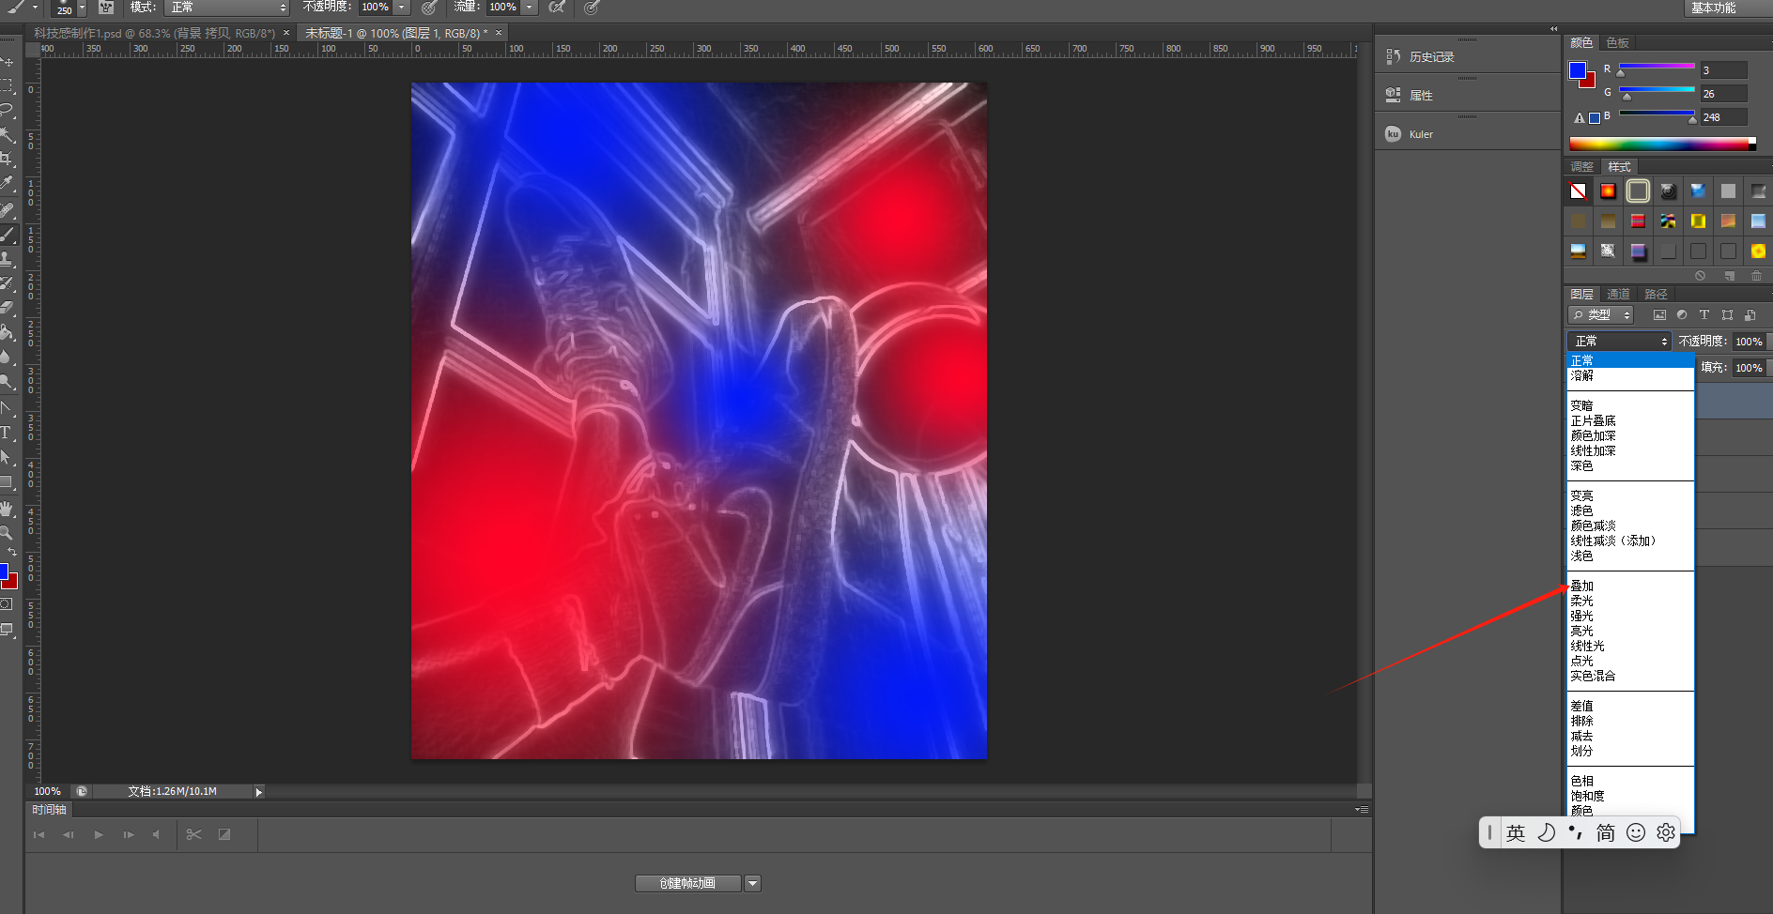Select the Move tool
The width and height of the screenshot is (1773, 914).
coord(8,61)
